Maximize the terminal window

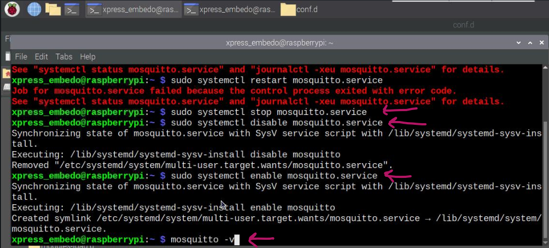[x=530, y=43]
